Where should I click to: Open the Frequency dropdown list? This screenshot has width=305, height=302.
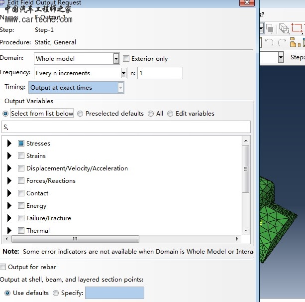[123, 73]
